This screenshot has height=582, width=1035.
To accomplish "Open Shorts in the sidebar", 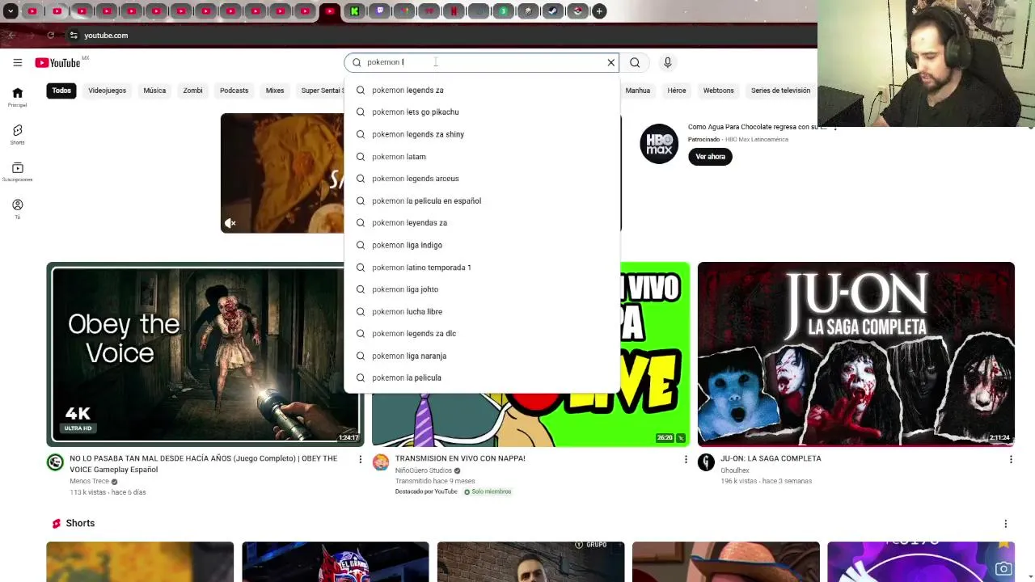I will [x=17, y=134].
